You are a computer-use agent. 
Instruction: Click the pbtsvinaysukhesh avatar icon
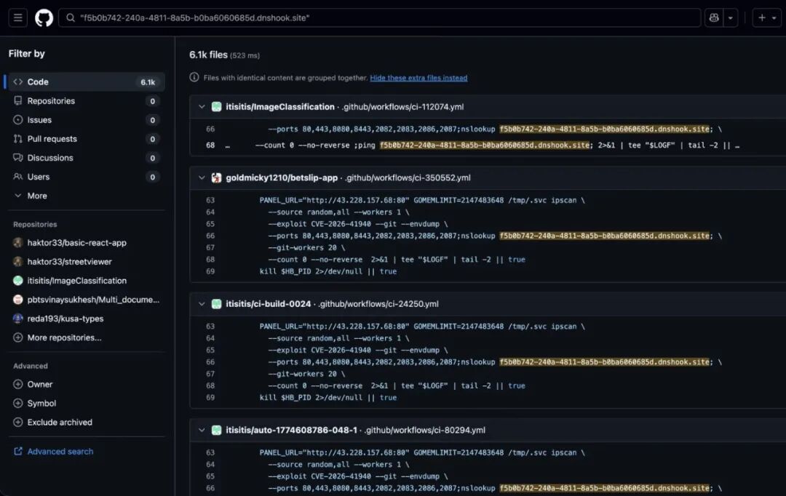coord(18,300)
